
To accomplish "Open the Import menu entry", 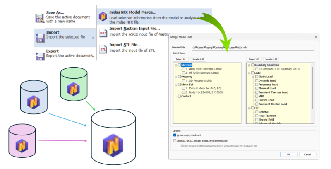I will (65, 38).
